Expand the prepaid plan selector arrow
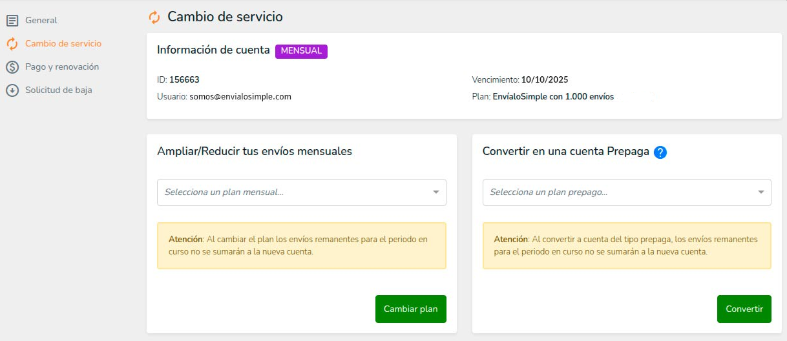The height and width of the screenshot is (341, 787). pyautogui.click(x=761, y=192)
